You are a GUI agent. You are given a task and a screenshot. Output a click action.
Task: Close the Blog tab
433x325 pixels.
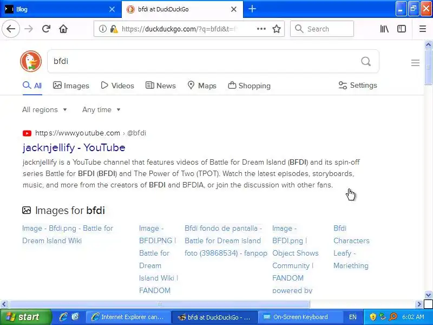click(x=112, y=9)
